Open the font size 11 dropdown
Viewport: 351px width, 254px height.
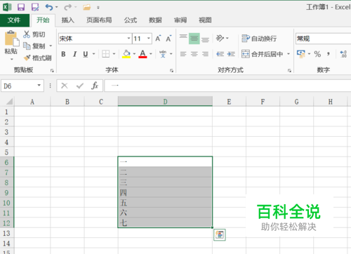149,39
